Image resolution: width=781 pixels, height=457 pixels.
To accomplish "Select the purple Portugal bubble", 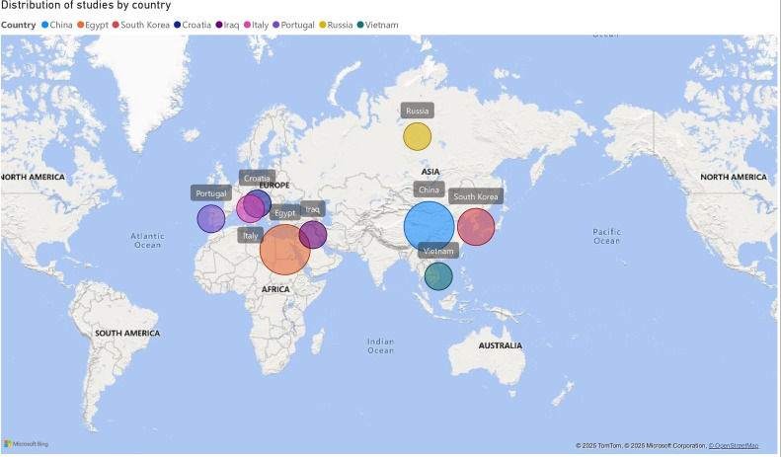I will 211,218.
